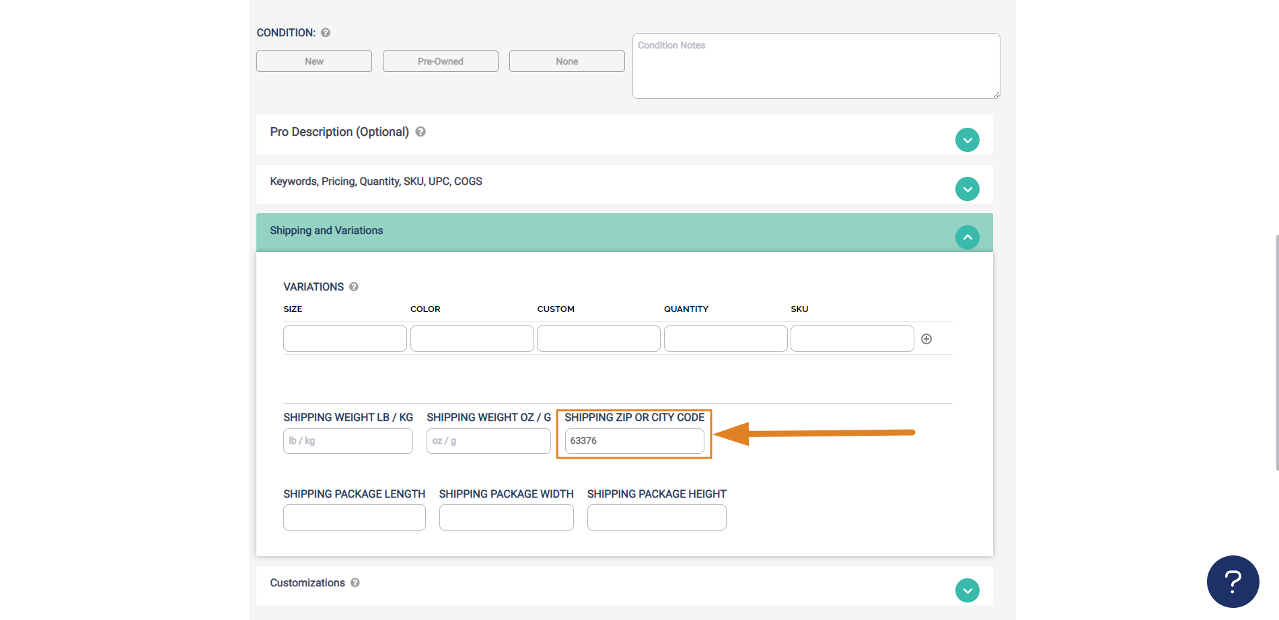Focus the variation SIZE field
The height and width of the screenshot is (620, 1279).
[345, 339]
